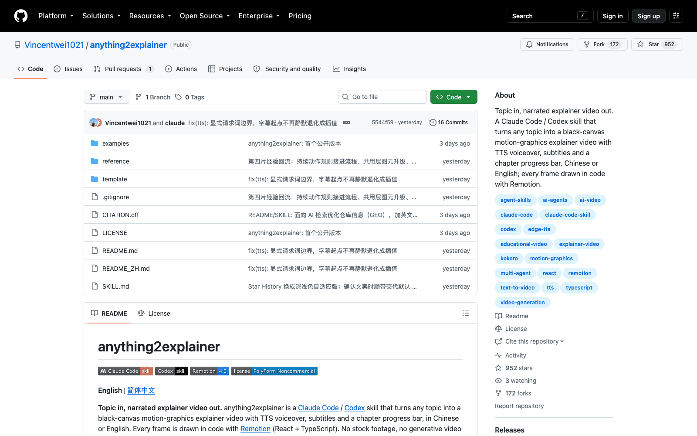Open README outline list icon
This screenshot has width=697, height=436.
click(466, 313)
